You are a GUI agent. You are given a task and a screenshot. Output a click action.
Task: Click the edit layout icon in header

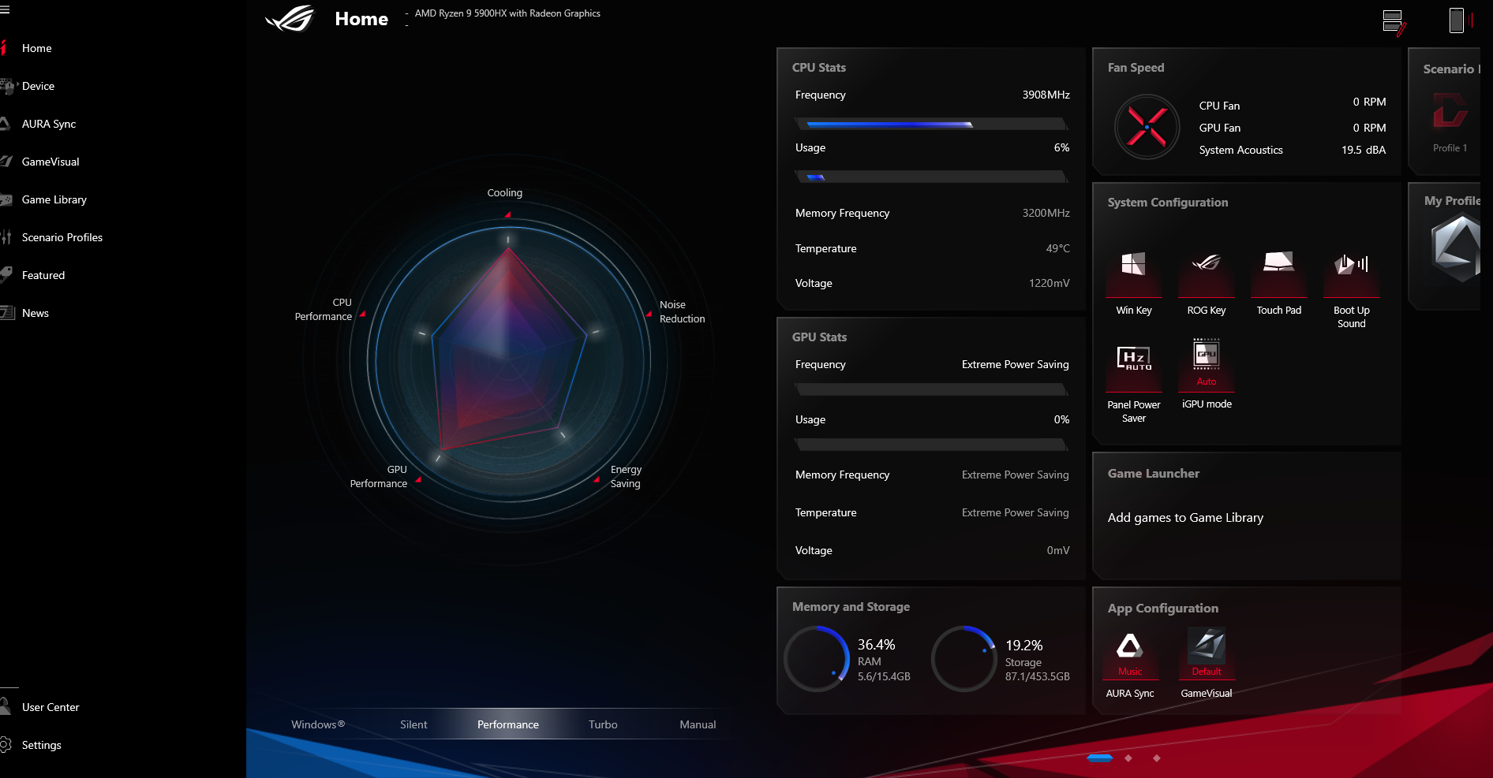tap(1394, 22)
